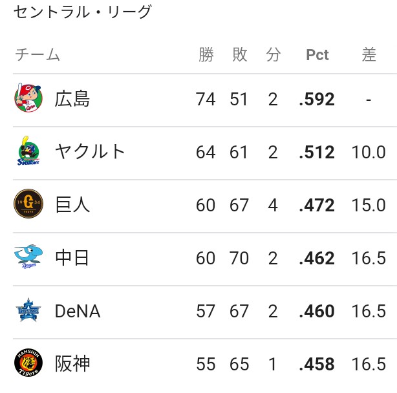Click the Yomiuri Giants logo
This screenshot has height=393, width=397.
(x=28, y=204)
